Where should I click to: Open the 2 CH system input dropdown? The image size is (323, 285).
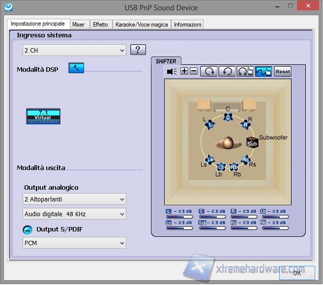[x=74, y=50]
